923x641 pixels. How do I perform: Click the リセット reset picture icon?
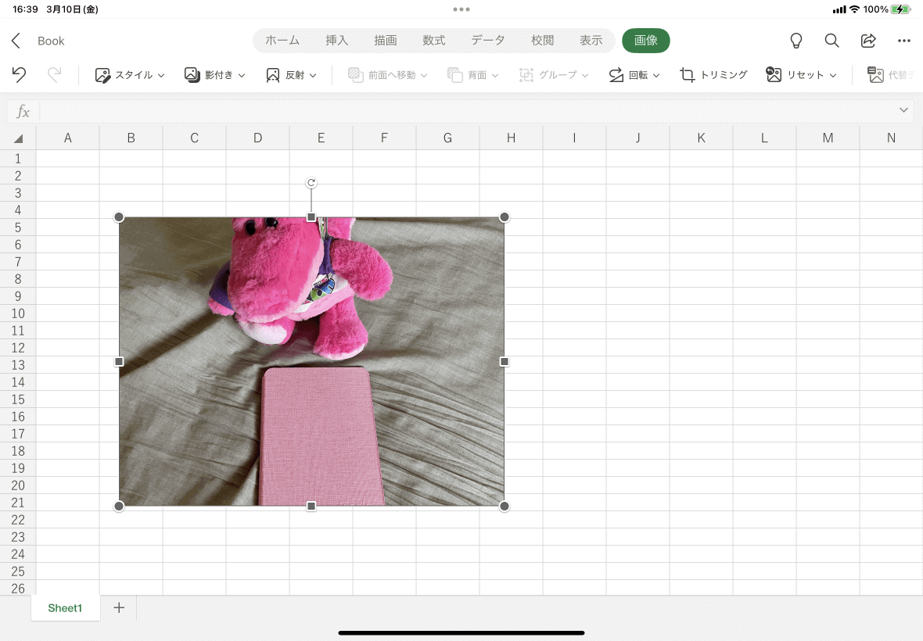click(x=774, y=75)
